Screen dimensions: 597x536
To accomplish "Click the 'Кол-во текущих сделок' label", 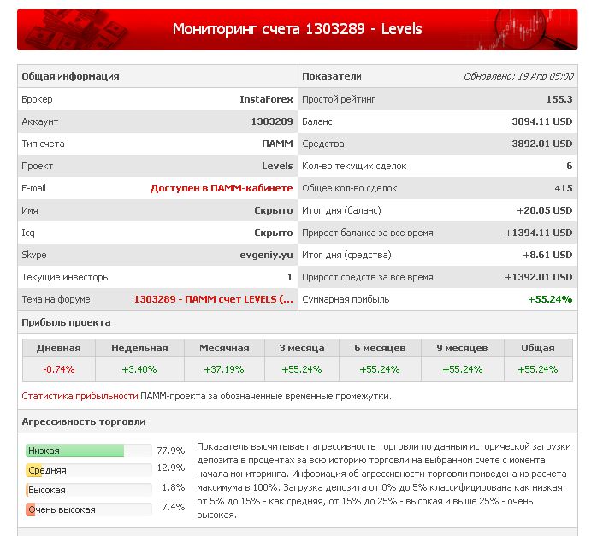I will 354,166.
